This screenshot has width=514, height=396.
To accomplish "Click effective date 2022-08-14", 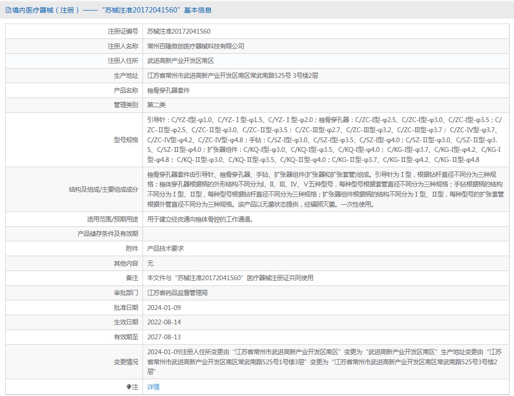I will click(x=164, y=322).
